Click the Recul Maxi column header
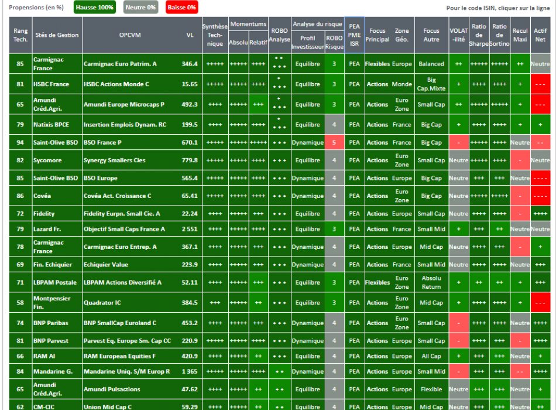This screenshot has width=556, height=410. (520, 35)
